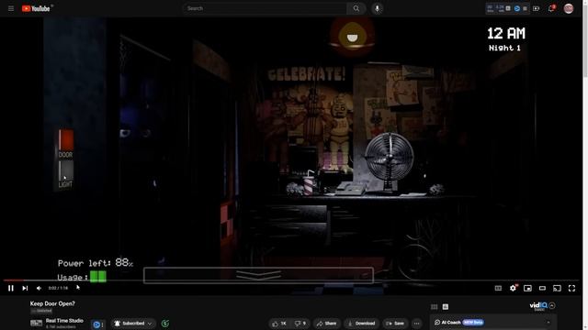Start voice search with microphone icon

coord(377,8)
